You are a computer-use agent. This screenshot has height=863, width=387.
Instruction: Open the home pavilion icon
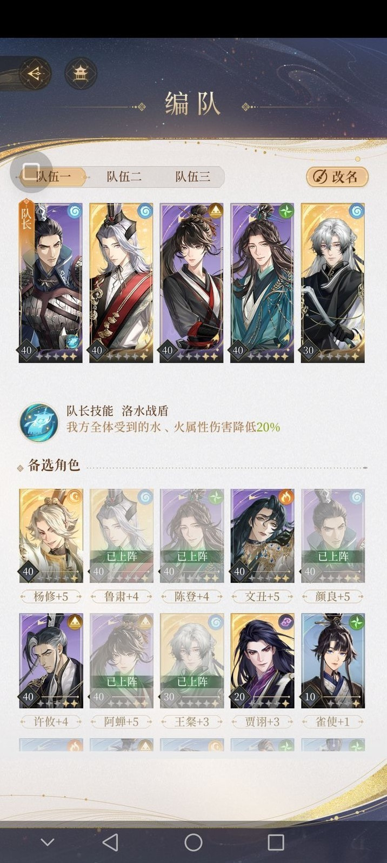81,74
